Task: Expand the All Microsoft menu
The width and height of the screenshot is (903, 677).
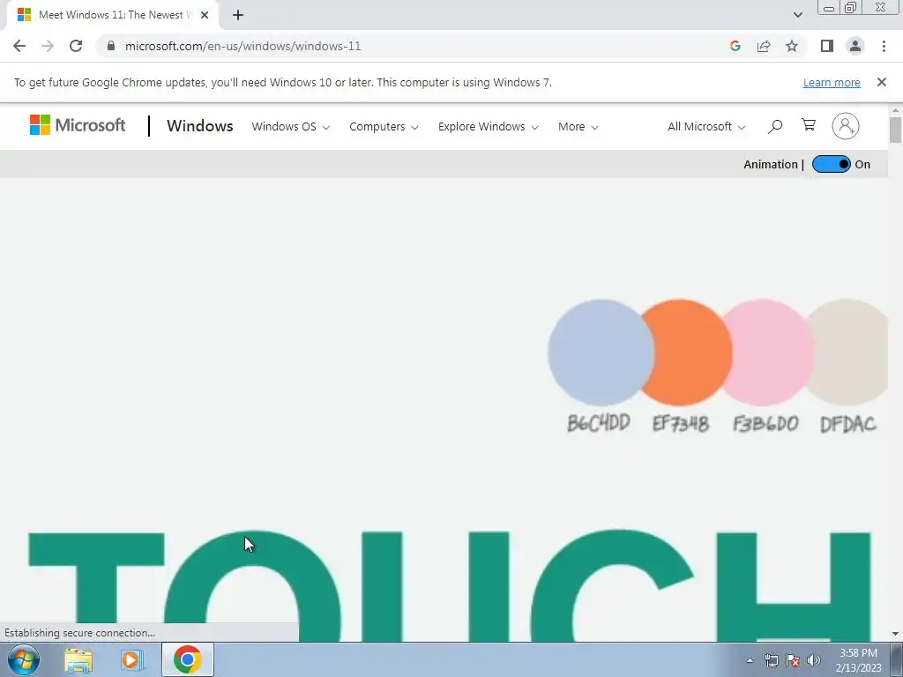Action: point(706,127)
